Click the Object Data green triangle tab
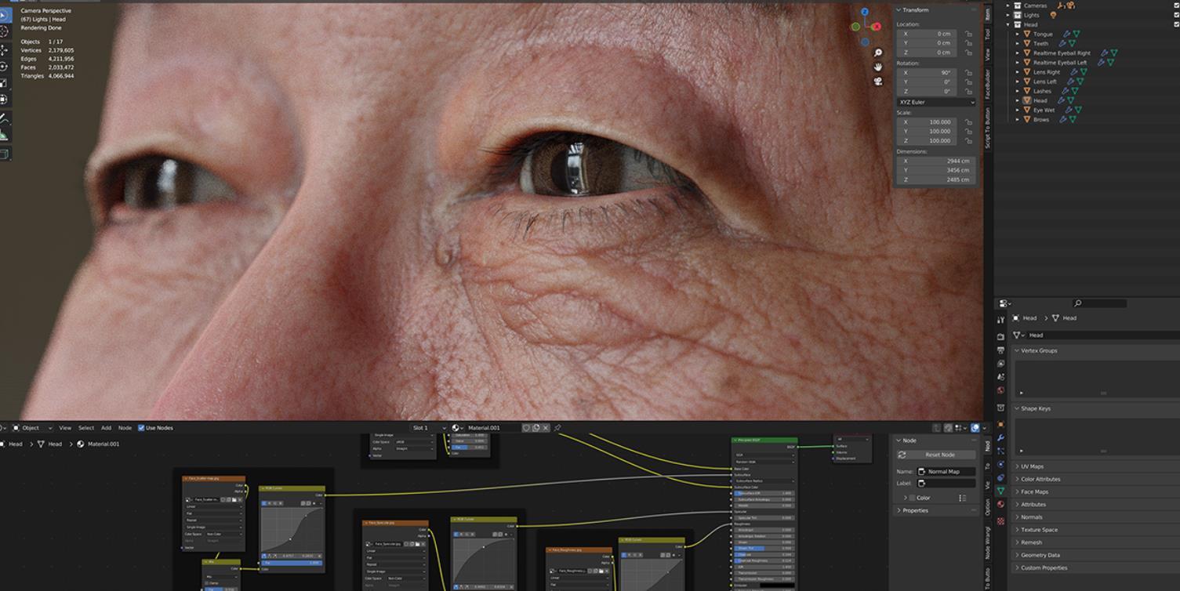Screen dimensions: 1180x591 tap(1001, 491)
